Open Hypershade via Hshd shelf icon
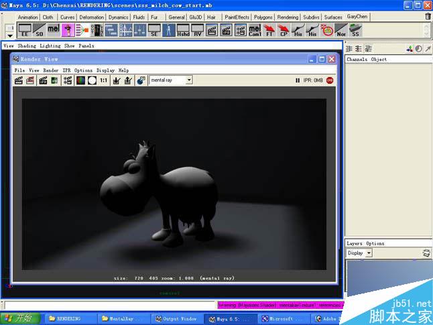The height and width of the screenshot is (325, 433). point(183,30)
